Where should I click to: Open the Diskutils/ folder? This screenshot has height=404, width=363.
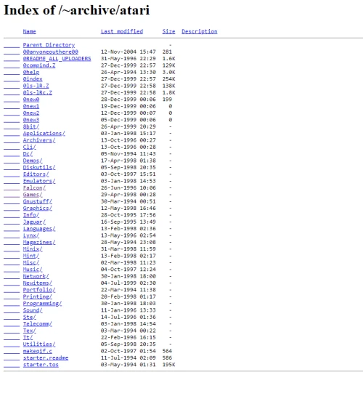pos(39,167)
